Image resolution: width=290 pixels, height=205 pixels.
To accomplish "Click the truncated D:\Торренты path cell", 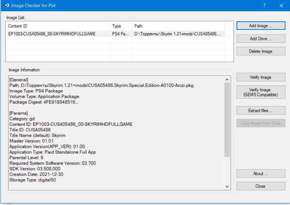I will (178, 34).
